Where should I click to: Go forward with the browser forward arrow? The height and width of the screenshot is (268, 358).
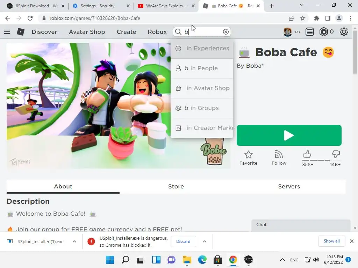(x=19, y=18)
